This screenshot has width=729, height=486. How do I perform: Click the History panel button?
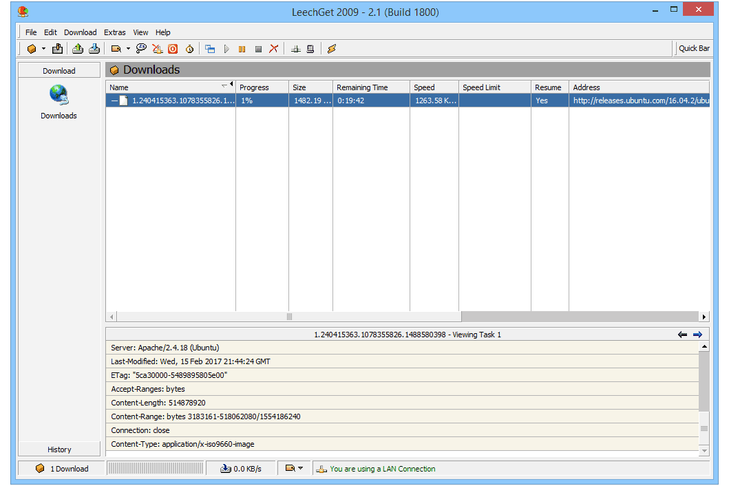tap(59, 450)
